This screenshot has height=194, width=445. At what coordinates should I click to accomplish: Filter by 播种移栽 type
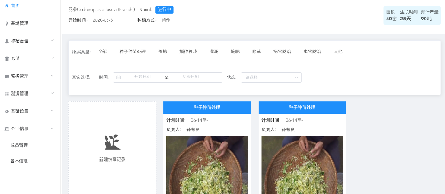click(188, 52)
